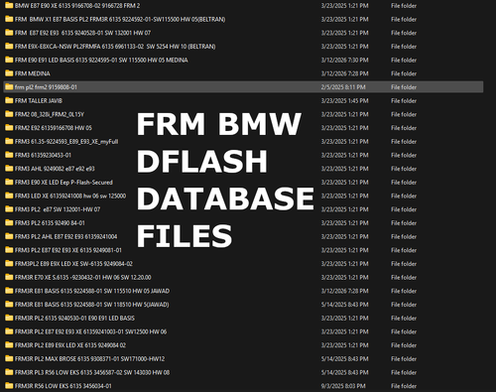The image size is (496, 392).
Task: Select folder icon of FRM3 PL2 AHL 61359241004
Action: pos(9,236)
